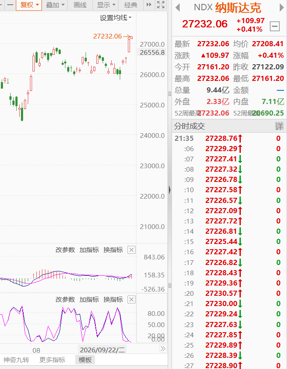This screenshot has width=287, height=369.
Task: Click 加指标 on MACD panel
Action: [89, 250]
